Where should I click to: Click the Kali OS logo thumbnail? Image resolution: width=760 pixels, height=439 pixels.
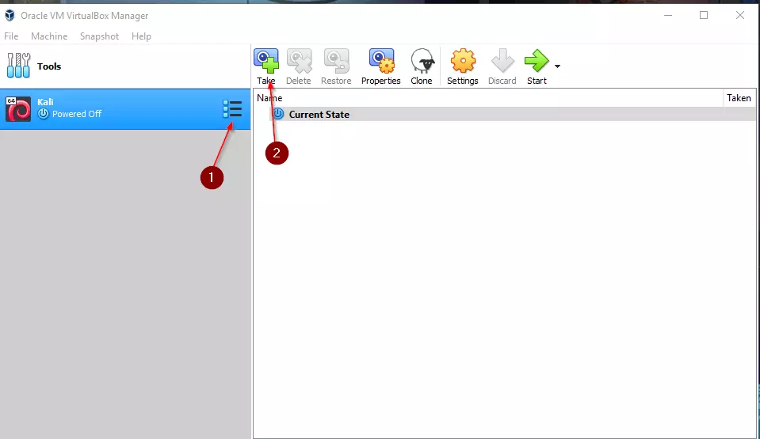[18, 109]
